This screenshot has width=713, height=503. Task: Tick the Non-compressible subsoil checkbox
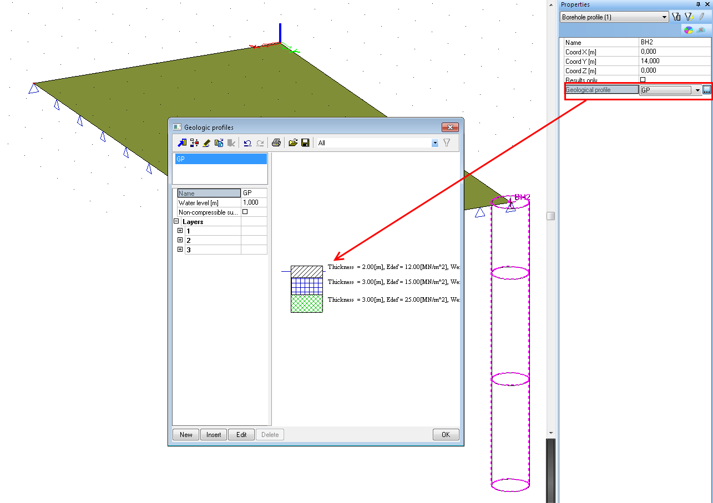click(245, 212)
